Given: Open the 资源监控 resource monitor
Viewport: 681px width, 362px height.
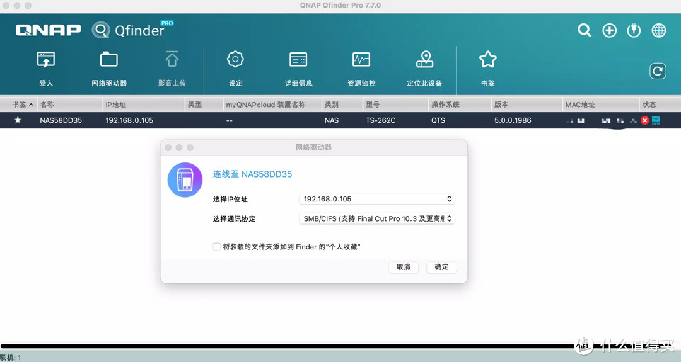Looking at the screenshot, I should 361,59.
